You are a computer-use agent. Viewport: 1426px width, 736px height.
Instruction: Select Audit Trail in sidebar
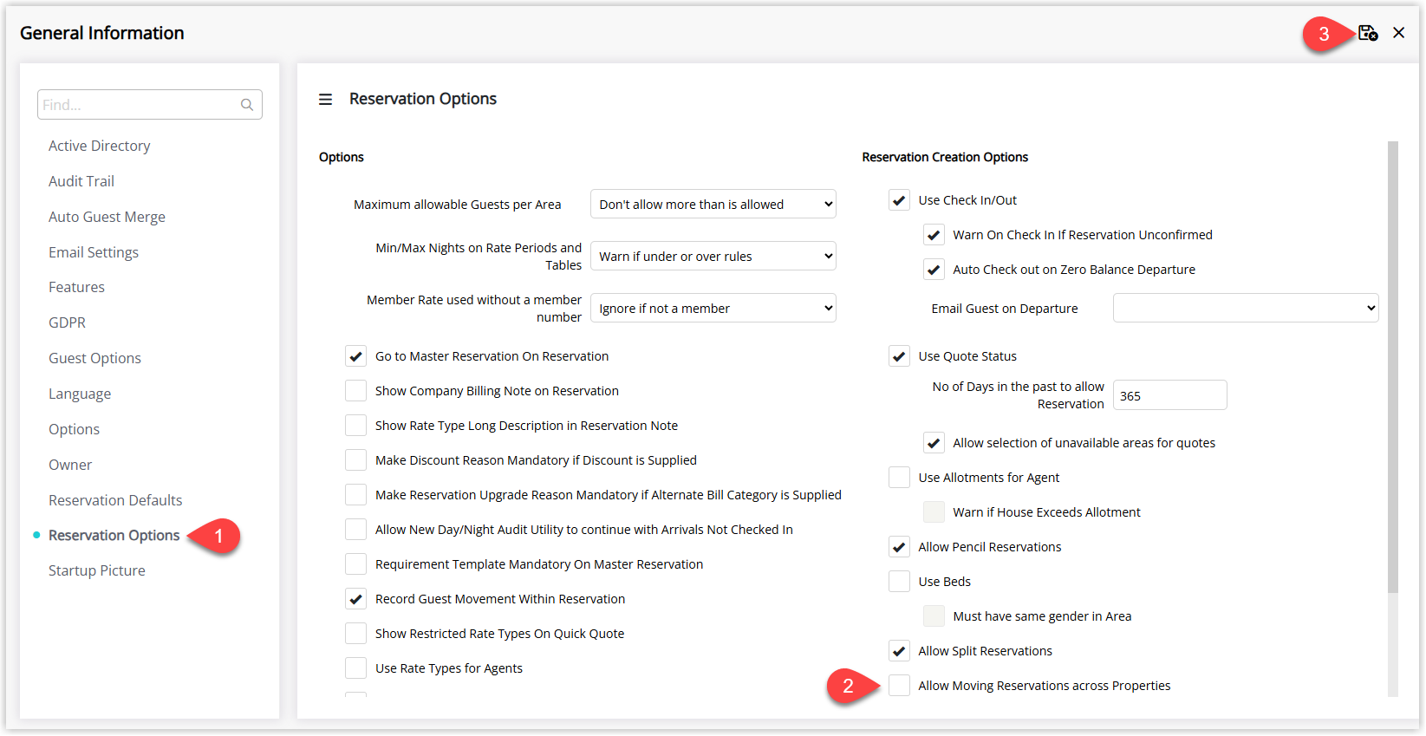click(x=81, y=181)
